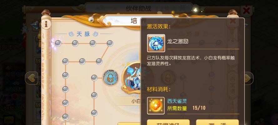The height and width of the screenshot is (125, 278).
Task: Open the 培养 tab header
Action: [134, 21]
